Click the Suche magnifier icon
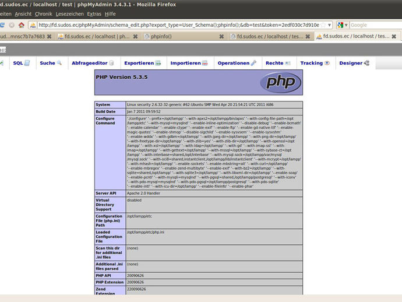Screen dimensions: 402x302 tap(59, 63)
